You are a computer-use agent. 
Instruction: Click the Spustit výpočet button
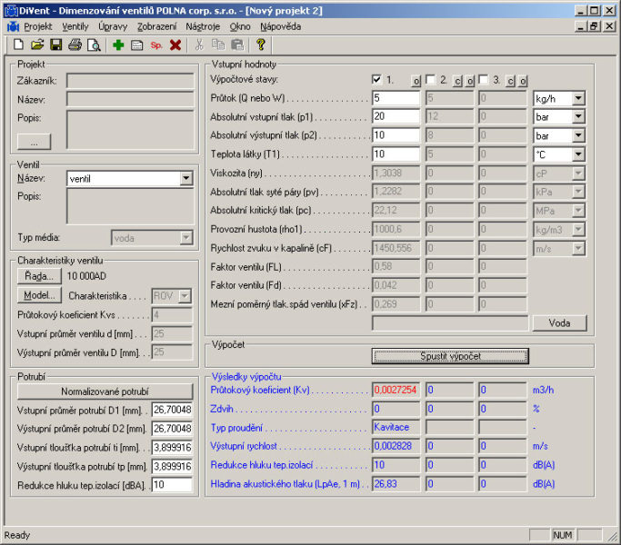coord(450,356)
